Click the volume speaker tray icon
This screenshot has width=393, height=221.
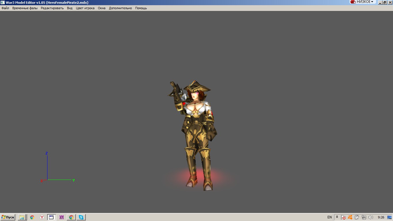tap(371, 217)
